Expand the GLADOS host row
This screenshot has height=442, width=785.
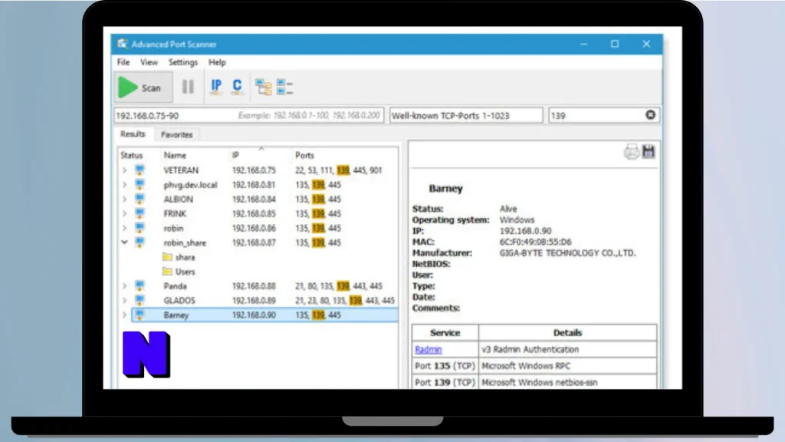[124, 301]
